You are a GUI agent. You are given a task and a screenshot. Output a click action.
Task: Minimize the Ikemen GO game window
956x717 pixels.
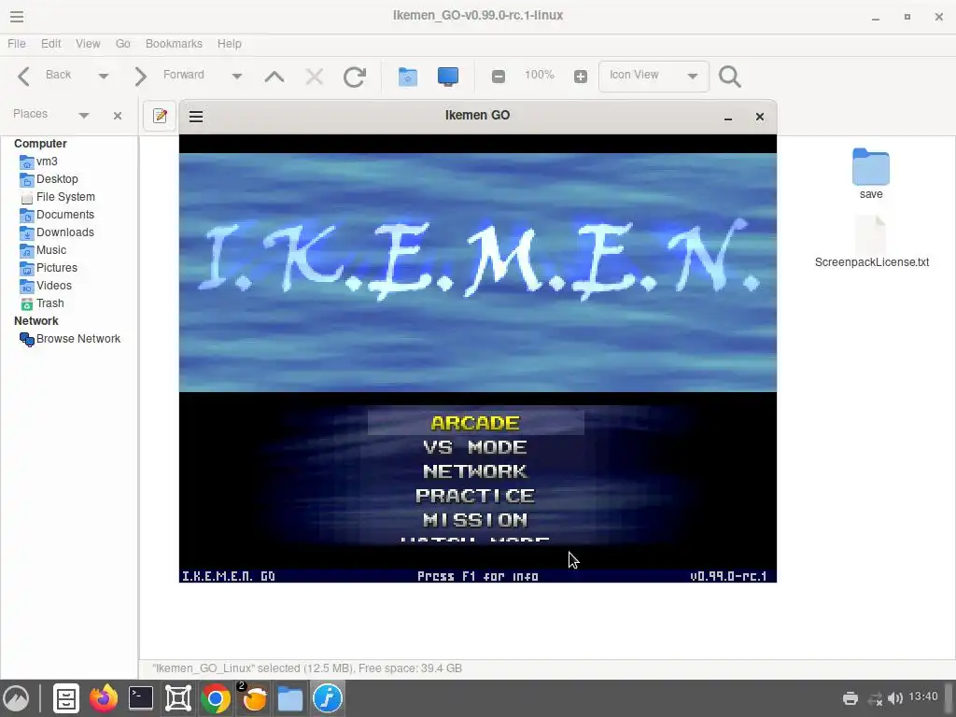tap(728, 117)
